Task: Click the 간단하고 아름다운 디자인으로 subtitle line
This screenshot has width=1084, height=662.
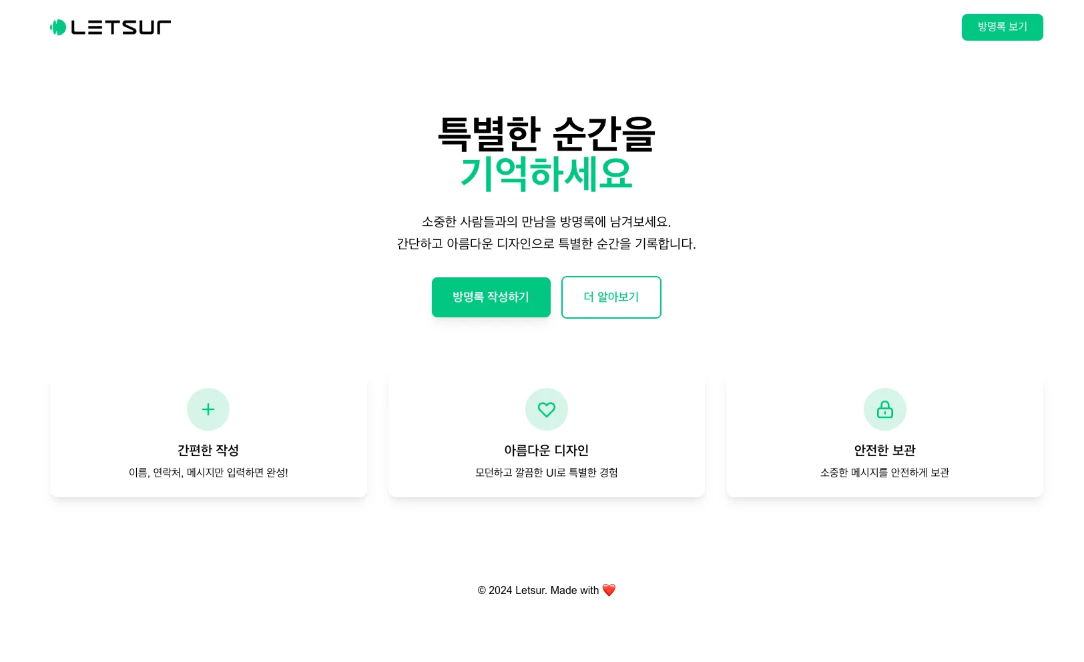Action: coord(546,244)
